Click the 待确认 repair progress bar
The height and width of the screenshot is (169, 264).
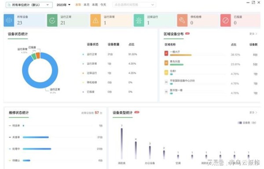(x=26, y=160)
